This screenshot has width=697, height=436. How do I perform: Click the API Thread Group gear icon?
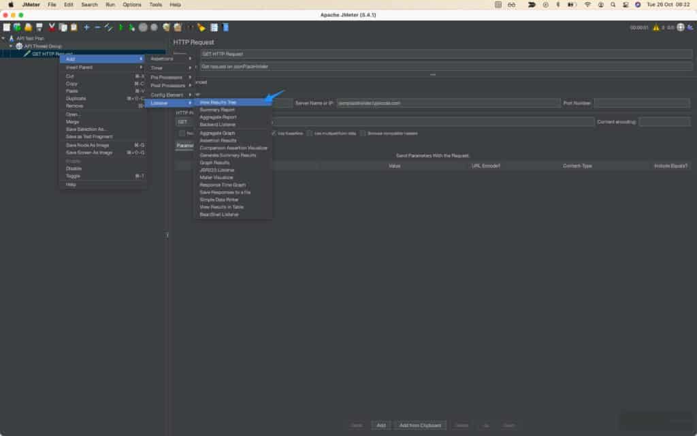[x=19, y=46]
